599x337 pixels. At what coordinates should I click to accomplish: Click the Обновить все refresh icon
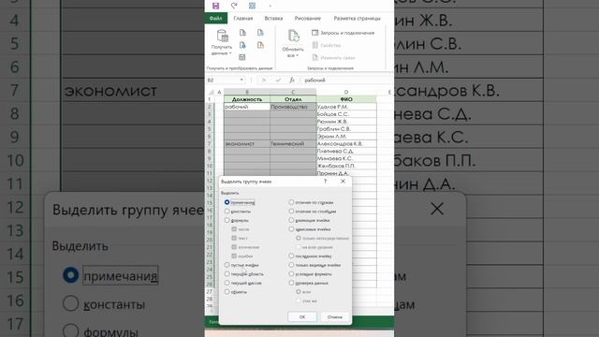(x=293, y=37)
